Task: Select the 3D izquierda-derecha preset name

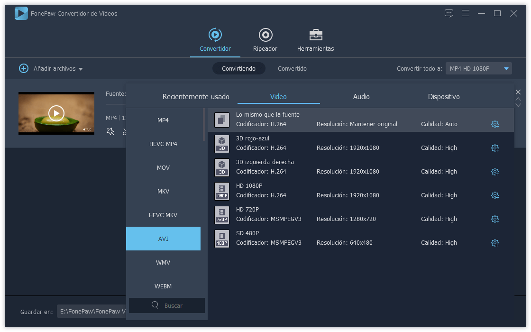Action: [x=265, y=162]
